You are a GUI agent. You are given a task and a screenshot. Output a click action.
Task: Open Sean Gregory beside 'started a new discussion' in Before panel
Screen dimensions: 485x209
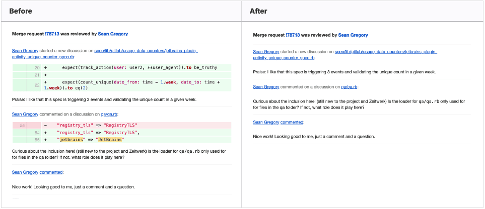click(25, 50)
